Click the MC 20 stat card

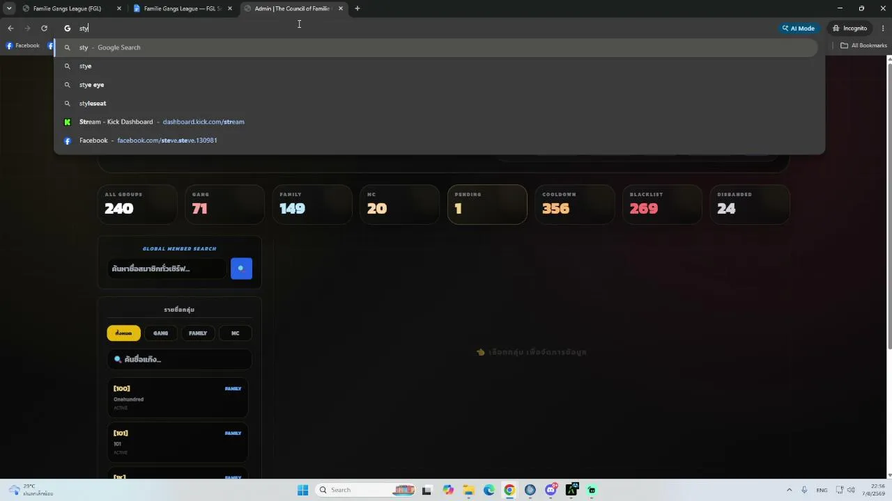(399, 205)
